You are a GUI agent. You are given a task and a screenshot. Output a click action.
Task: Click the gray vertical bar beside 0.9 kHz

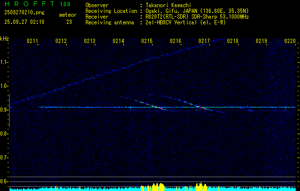tap(9, 110)
